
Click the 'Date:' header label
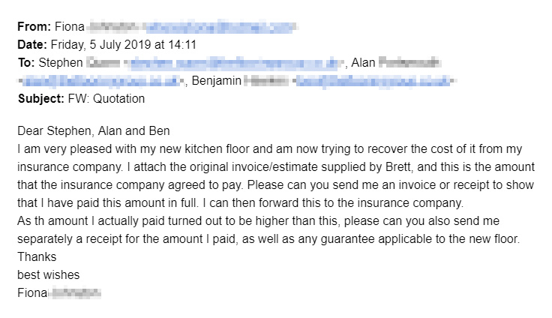tap(31, 44)
